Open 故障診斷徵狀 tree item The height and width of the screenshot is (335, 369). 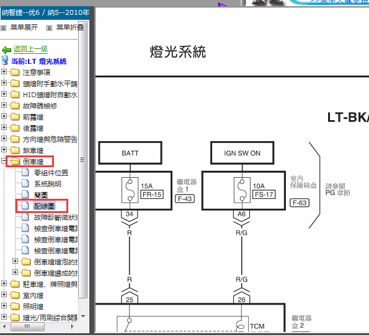click(56, 217)
